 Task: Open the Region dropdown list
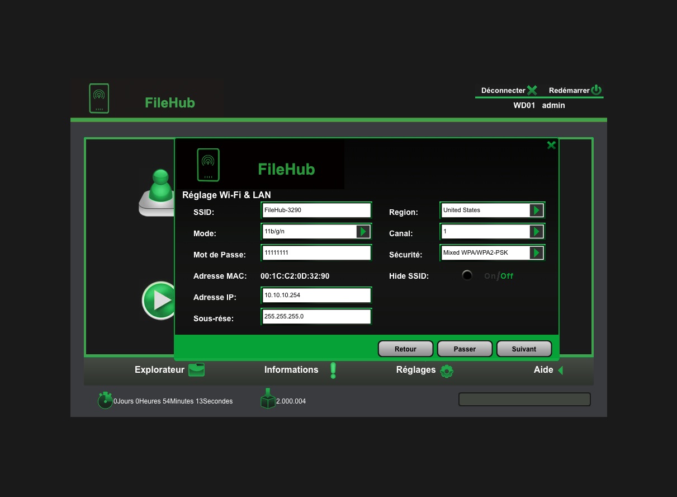click(536, 210)
